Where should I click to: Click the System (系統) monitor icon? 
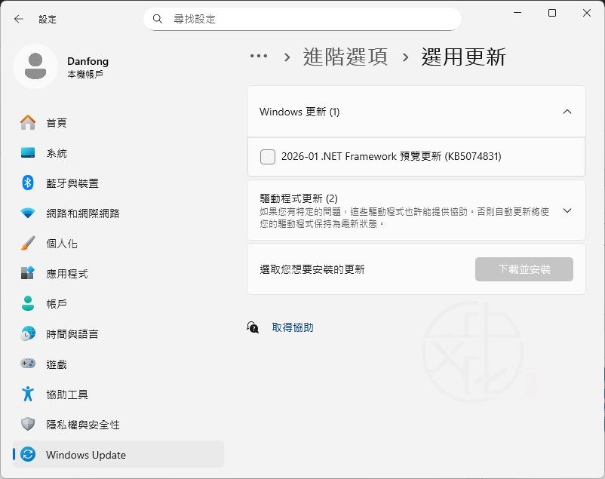pos(28,152)
